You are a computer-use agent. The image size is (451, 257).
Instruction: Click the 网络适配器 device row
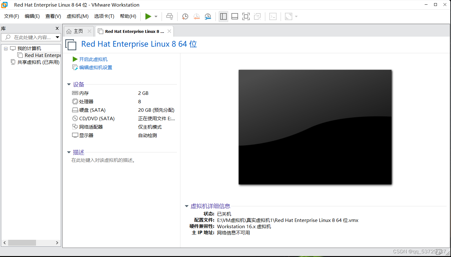click(124, 127)
